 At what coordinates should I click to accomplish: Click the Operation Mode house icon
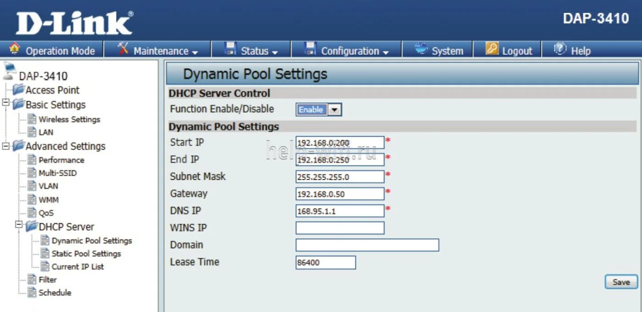[15, 48]
